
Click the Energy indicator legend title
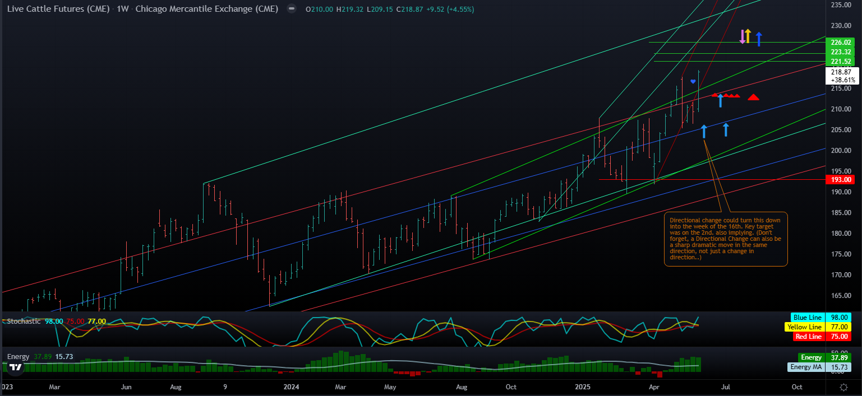tap(19, 357)
